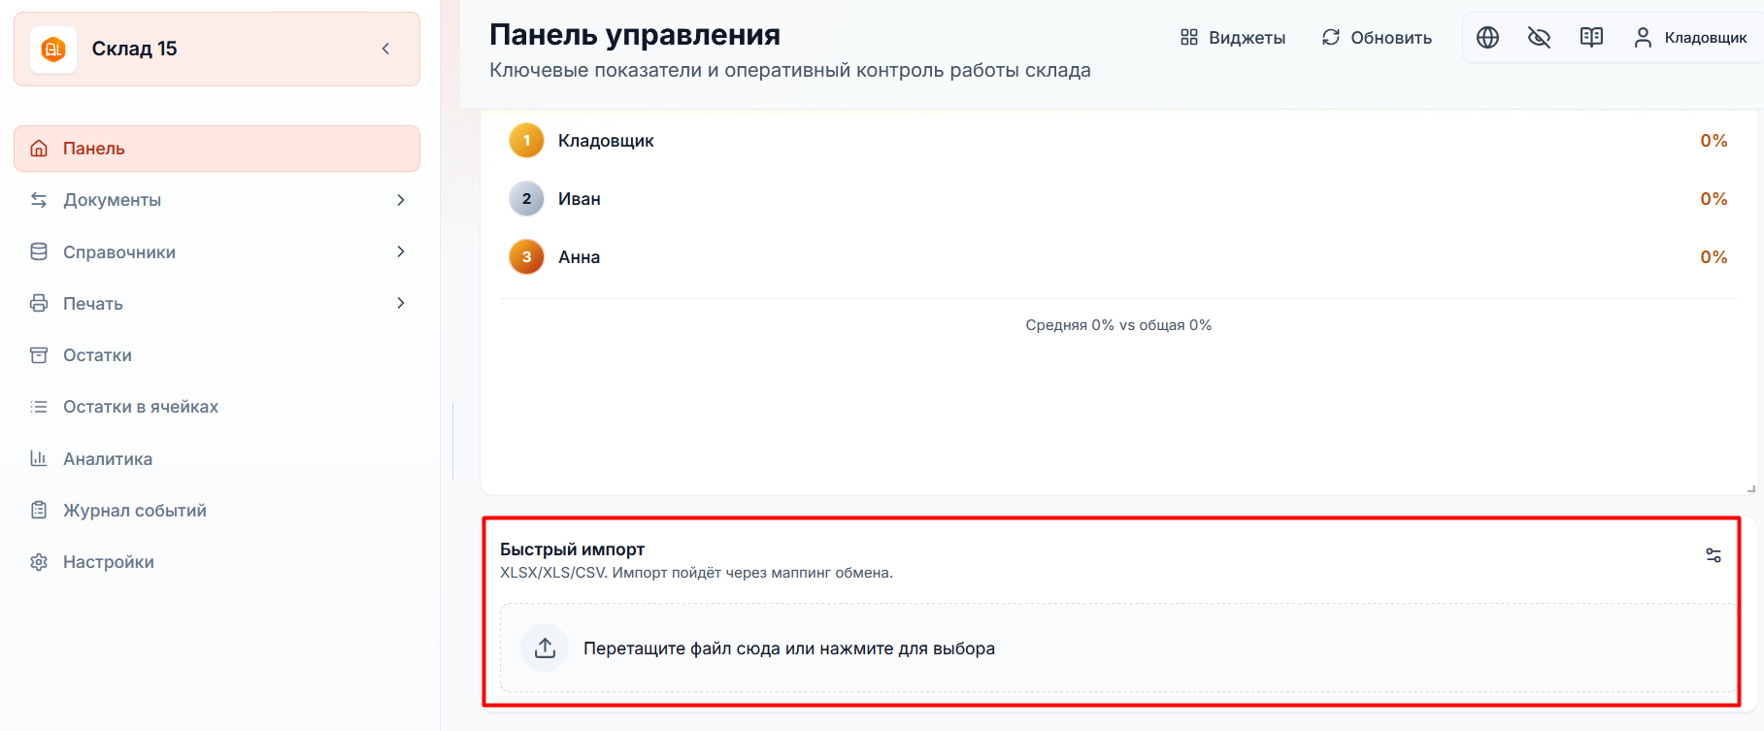Click the Виджеты button
This screenshot has width=1764, height=731.
pyautogui.click(x=1233, y=38)
